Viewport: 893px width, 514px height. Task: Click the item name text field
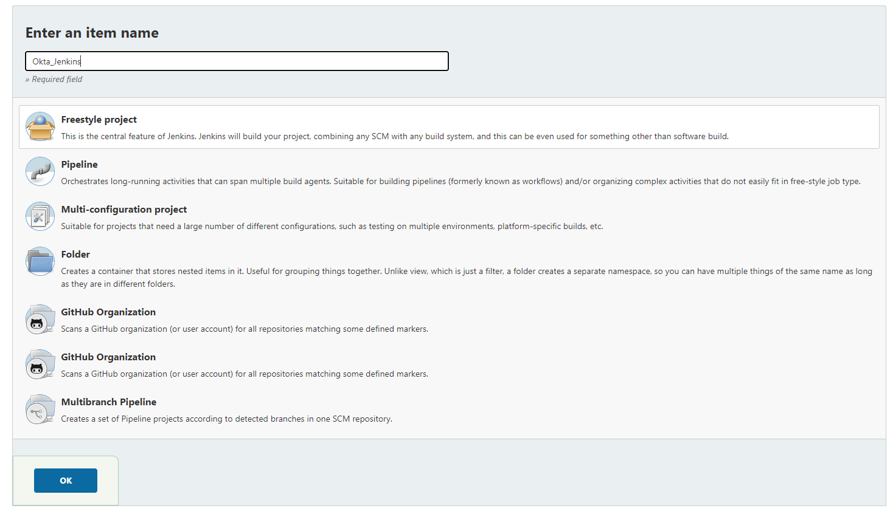[x=237, y=61]
